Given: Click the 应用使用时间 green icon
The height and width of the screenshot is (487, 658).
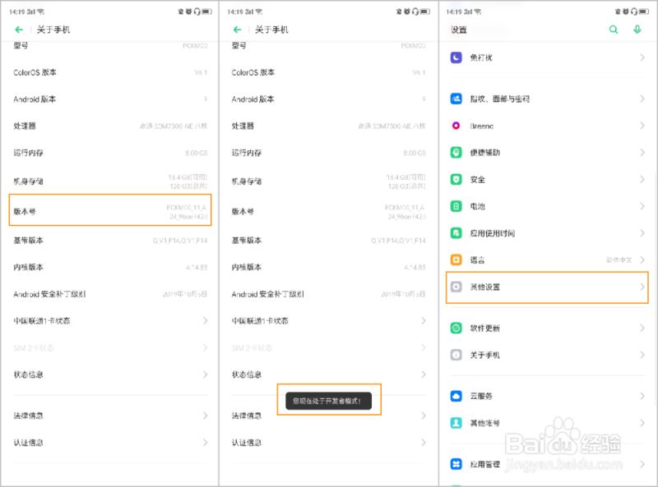Looking at the screenshot, I should pyautogui.click(x=456, y=233).
